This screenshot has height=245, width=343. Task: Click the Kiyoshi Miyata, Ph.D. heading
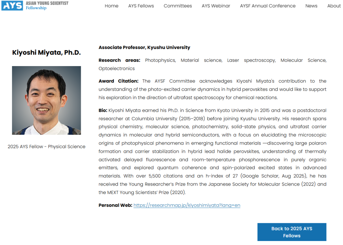(47, 52)
